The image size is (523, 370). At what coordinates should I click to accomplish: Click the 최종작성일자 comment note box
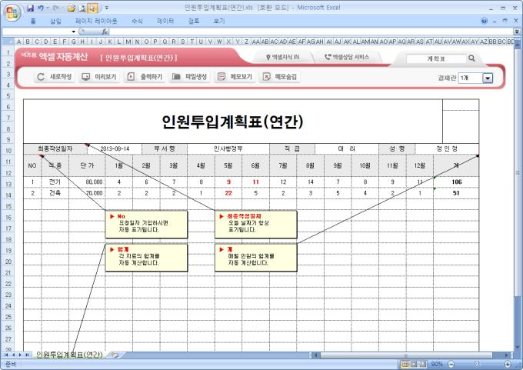point(256,224)
